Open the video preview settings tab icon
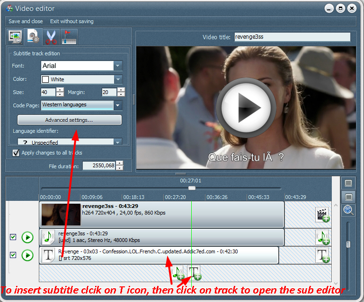This screenshot has height=302, width=364. coord(15,37)
